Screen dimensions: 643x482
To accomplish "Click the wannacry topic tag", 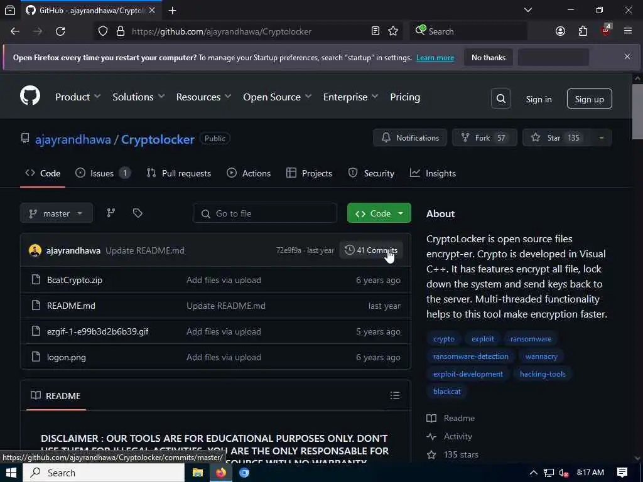I will 541,356.
